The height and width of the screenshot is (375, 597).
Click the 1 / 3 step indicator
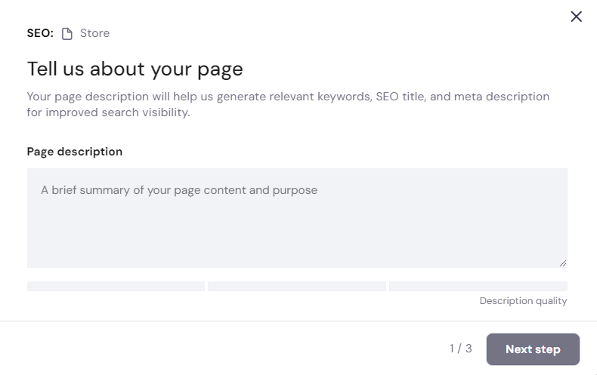pyautogui.click(x=460, y=349)
